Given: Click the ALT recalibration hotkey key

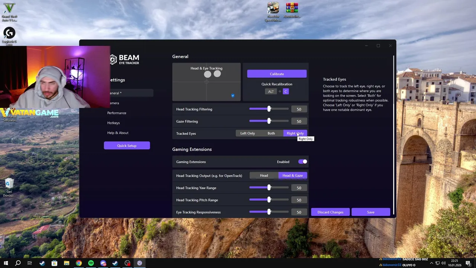Looking at the screenshot, I should click(x=271, y=92).
